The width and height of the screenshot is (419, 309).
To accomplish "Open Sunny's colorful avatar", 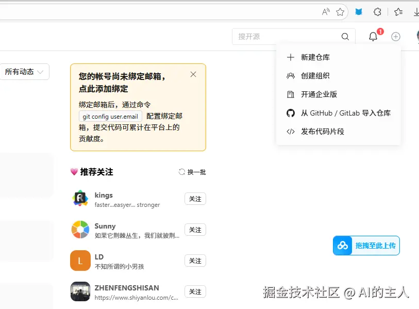I will pyautogui.click(x=80, y=230).
